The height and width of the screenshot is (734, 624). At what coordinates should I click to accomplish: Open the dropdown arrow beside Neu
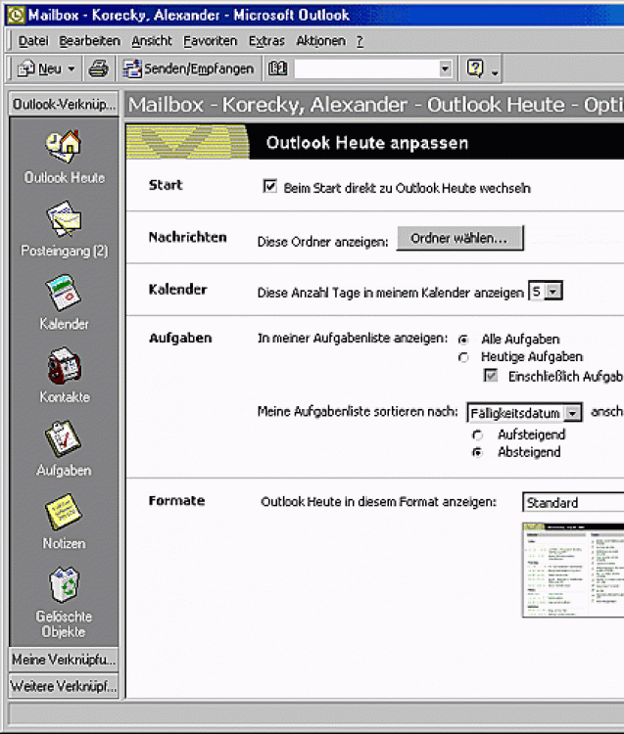tap(72, 69)
